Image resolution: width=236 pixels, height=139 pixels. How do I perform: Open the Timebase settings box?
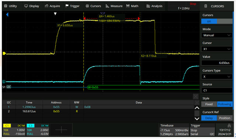coord(174,130)
